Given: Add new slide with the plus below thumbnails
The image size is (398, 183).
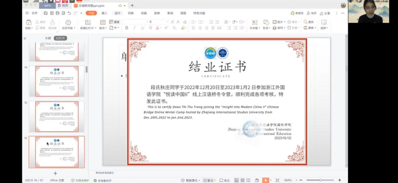Looking at the screenshot, I should (x=55, y=173).
